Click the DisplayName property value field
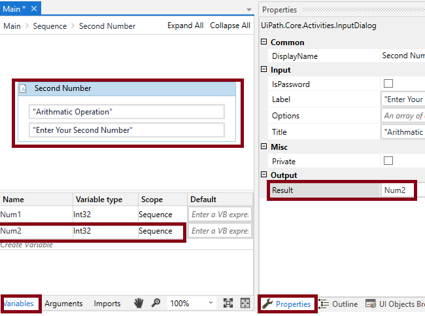The image size is (425, 316). pos(403,56)
